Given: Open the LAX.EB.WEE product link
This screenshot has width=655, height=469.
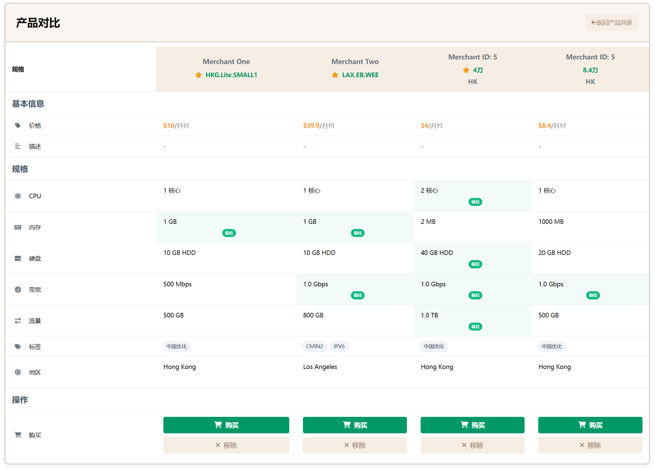Looking at the screenshot, I should (x=360, y=75).
